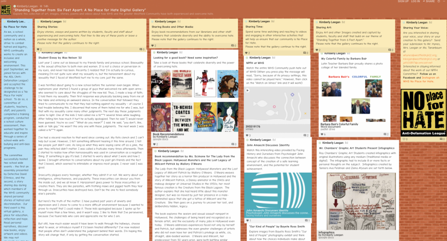Select 'Student Essay by Max Nelson '22' title

point(60,58)
